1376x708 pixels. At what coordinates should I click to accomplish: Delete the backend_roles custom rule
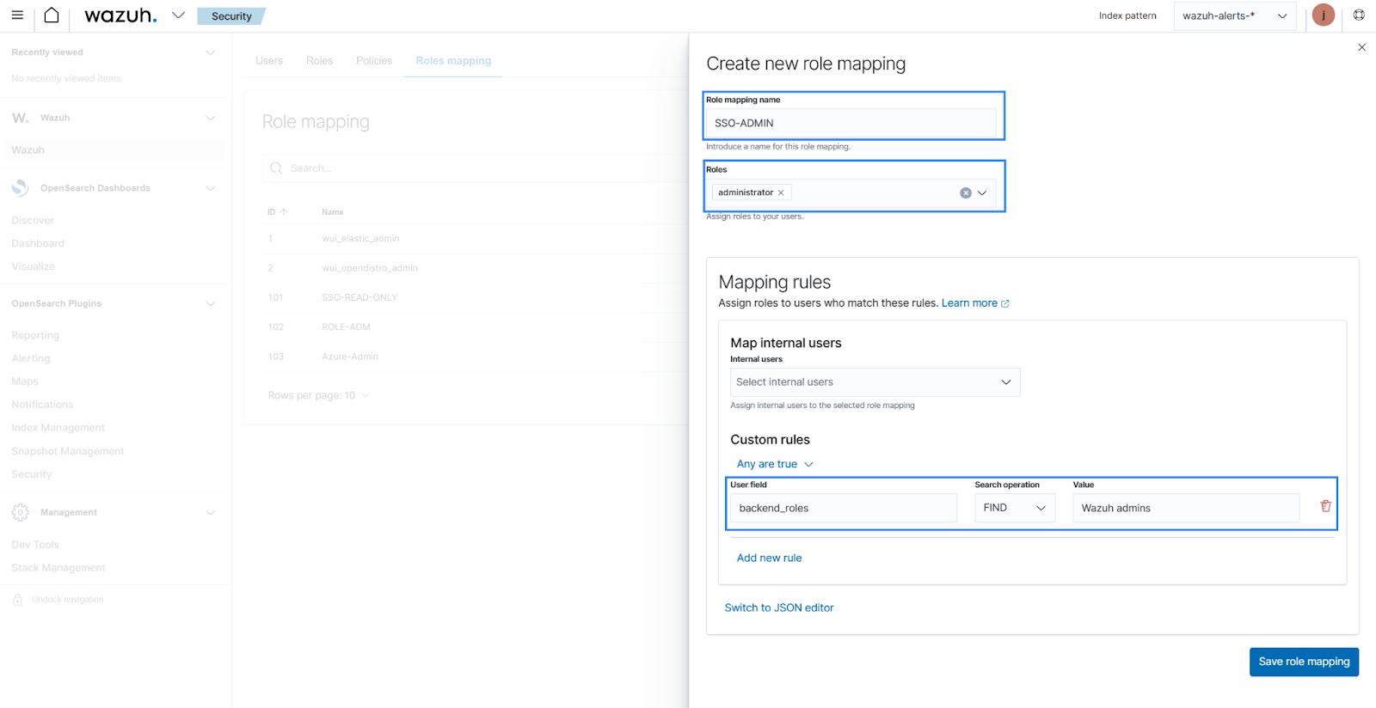[1325, 506]
